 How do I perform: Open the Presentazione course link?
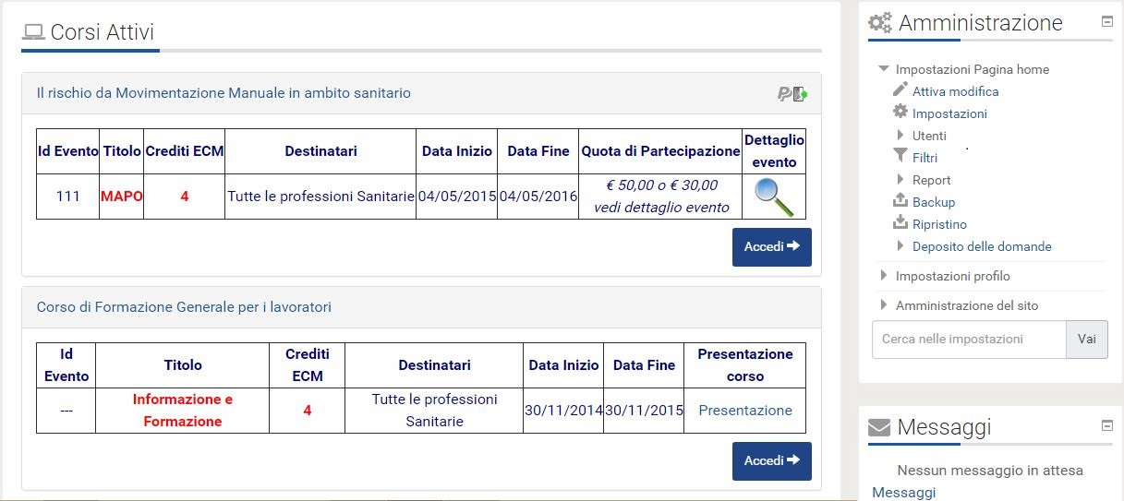click(x=745, y=411)
